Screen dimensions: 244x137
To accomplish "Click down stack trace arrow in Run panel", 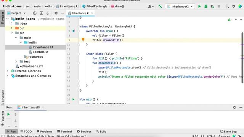I will [x=15, y=121].
